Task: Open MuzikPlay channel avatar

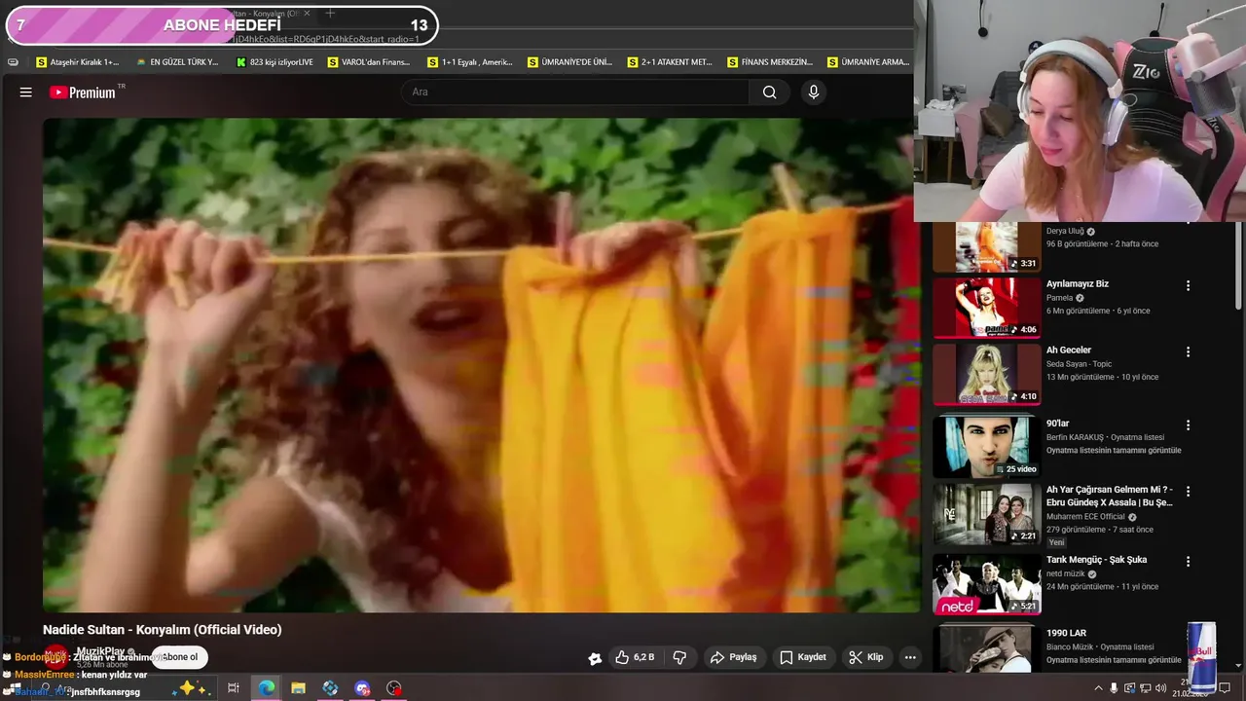Action: [x=56, y=656]
